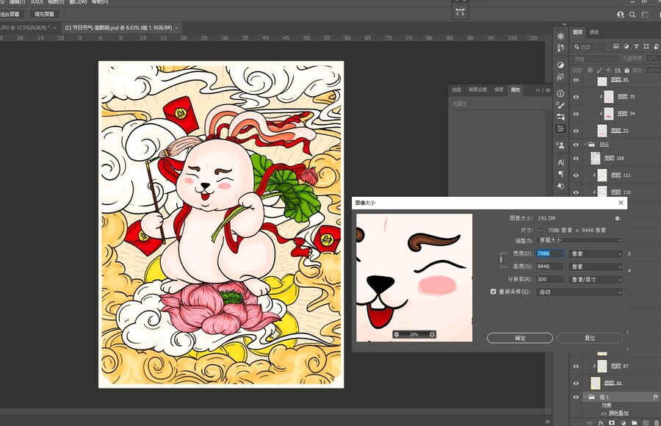Open the resolution unit dropdown
The height and width of the screenshot is (426, 661).
(x=595, y=279)
